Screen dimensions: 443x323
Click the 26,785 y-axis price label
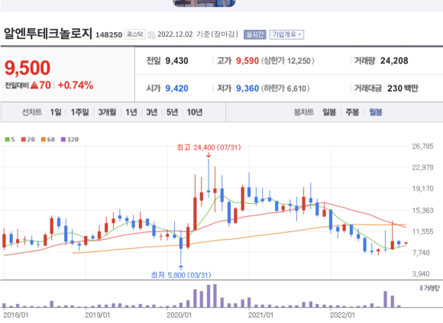(x=422, y=147)
